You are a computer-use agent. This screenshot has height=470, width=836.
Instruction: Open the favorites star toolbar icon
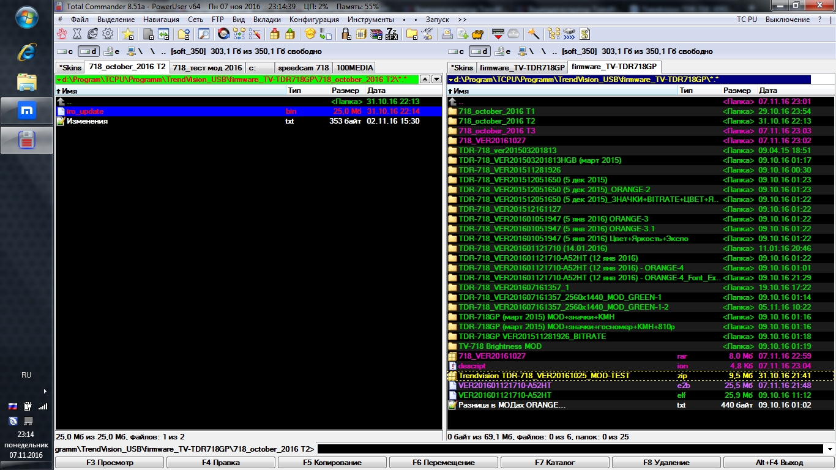pyautogui.click(x=127, y=34)
